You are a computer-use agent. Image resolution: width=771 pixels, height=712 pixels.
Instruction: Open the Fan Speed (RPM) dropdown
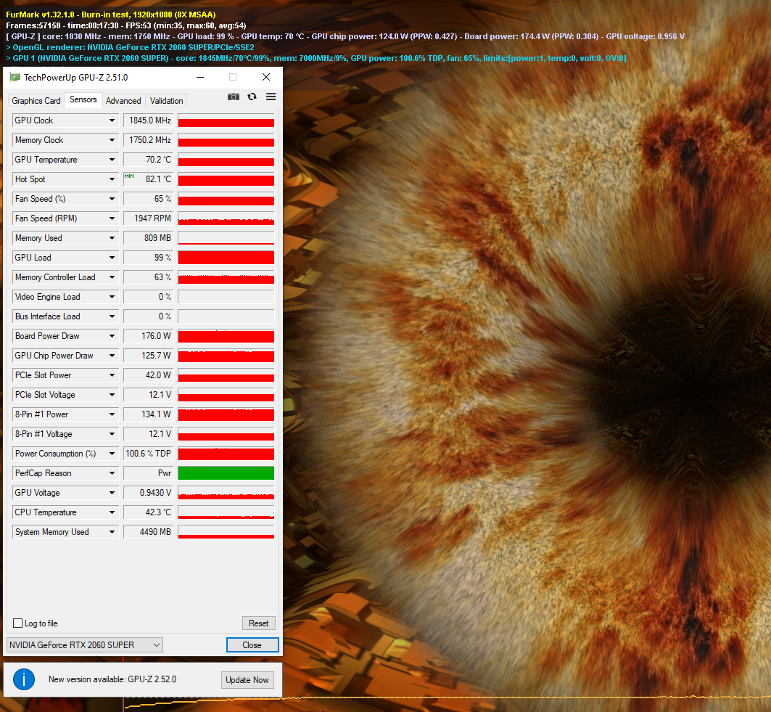pos(112,218)
